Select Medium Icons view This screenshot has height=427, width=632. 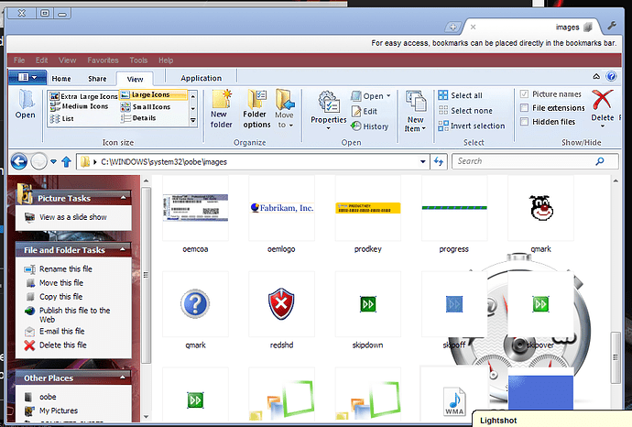click(79, 106)
